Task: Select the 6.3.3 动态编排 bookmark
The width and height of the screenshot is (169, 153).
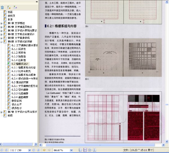Action: (20, 93)
